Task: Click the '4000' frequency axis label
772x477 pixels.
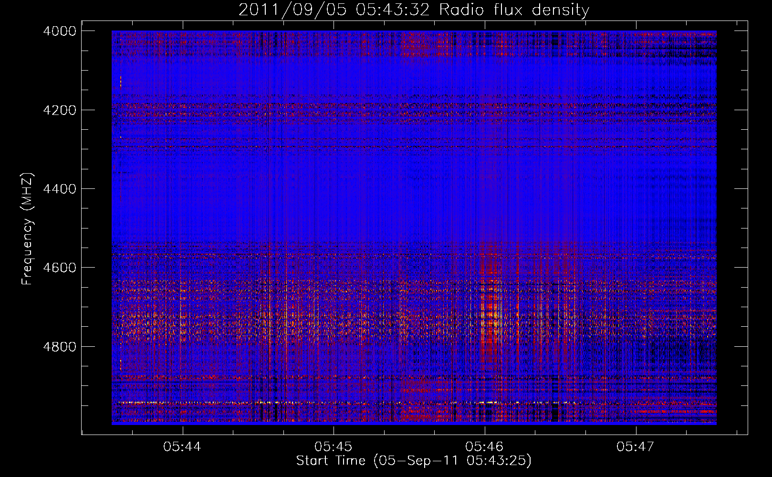Action: 60,31
